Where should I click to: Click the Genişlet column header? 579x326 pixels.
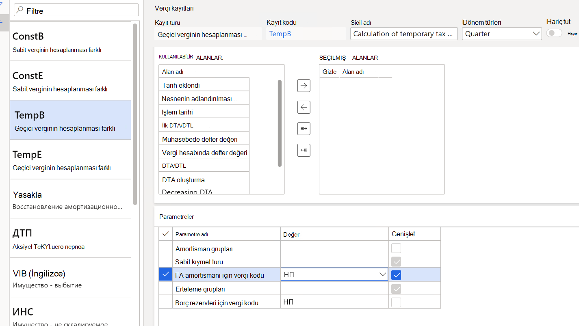[403, 234]
